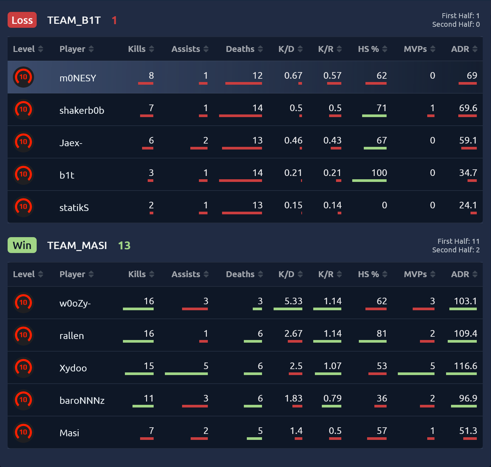
Task: Open player w0oZy-'s profile
Action: (x=75, y=303)
